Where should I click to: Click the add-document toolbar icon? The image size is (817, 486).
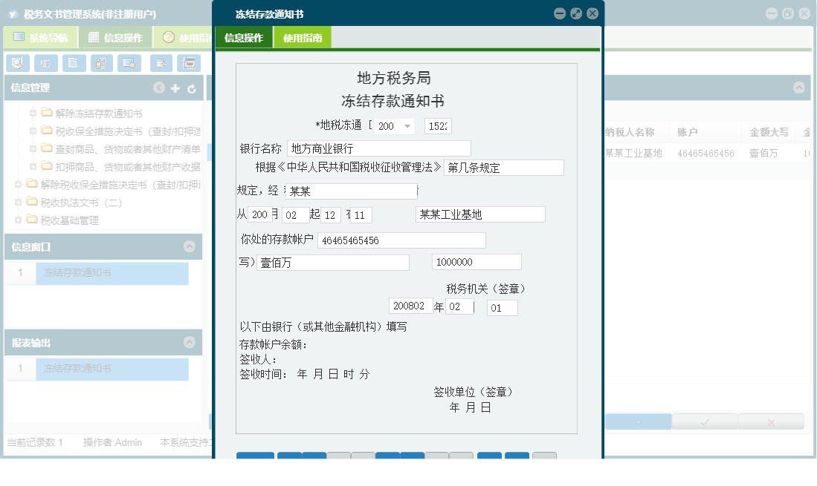click(x=161, y=63)
